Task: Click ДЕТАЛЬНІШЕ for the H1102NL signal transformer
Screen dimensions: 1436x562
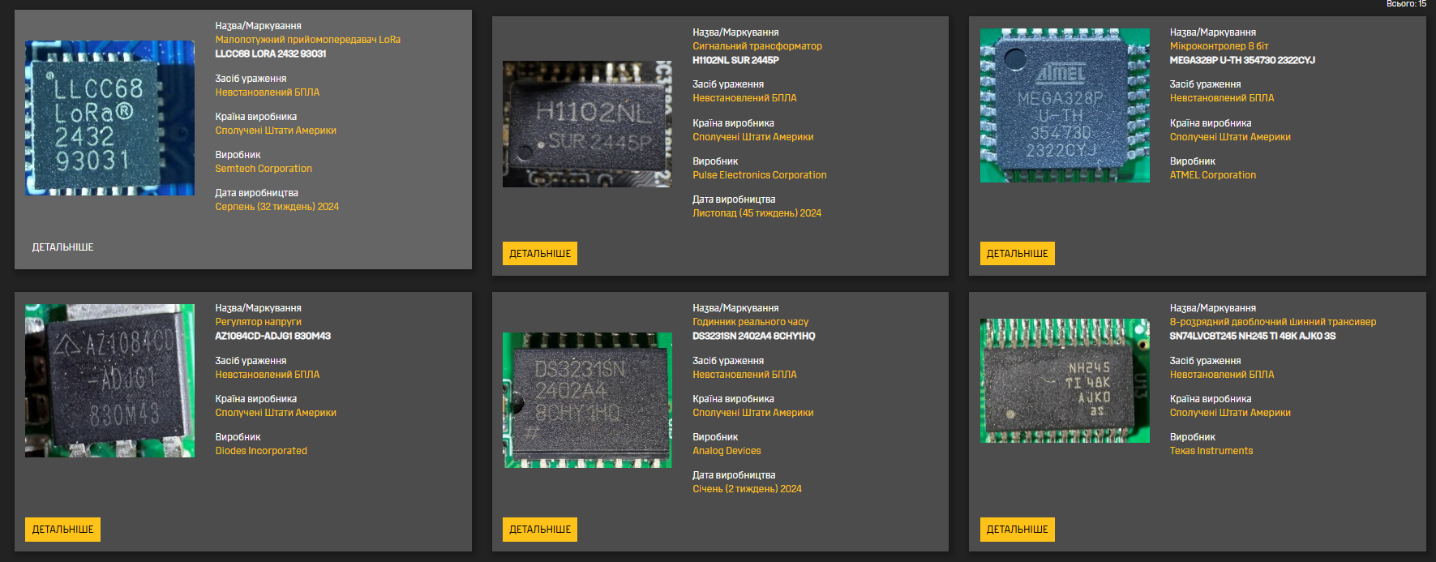Action: [x=540, y=254]
